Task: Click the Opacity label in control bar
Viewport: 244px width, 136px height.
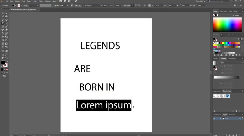Action: [57, 6]
